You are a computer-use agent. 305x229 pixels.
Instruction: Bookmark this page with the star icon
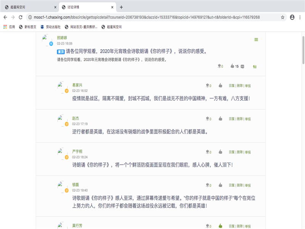[x=283, y=17]
